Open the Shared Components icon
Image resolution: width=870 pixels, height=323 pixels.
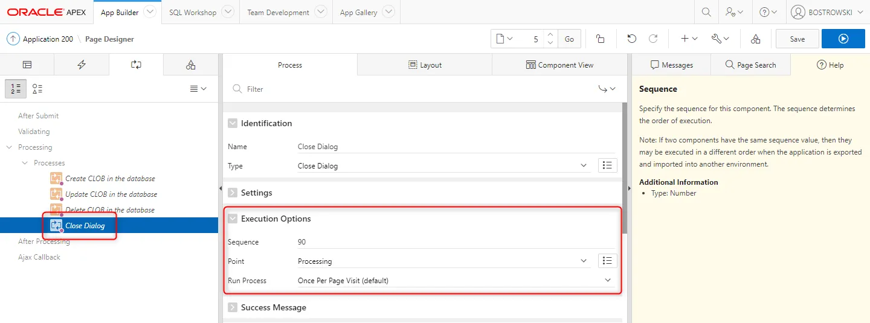(755, 39)
